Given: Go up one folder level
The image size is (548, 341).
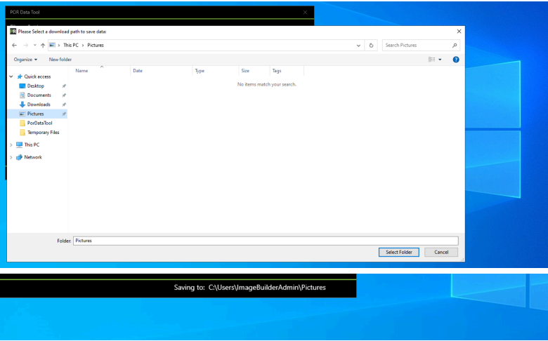Looking at the screenshot, I should click(x=43, y=45).
